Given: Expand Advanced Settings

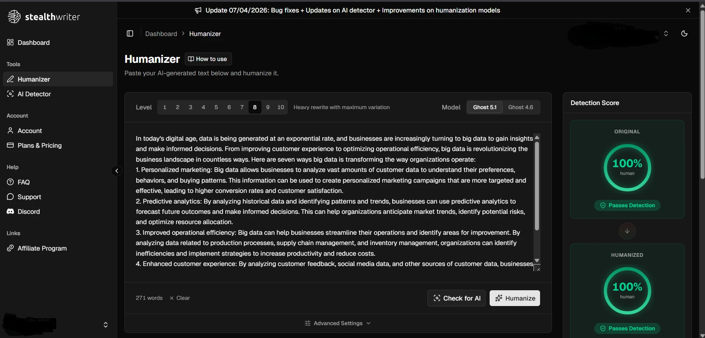Looking at the screenshot, I should pyautogui.click(x=337, y=323).
